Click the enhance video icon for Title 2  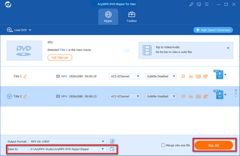pyautogui.click(x=206, y=96)
